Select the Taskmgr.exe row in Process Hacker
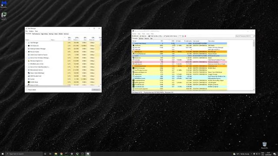 pyautogui.click(x=179, y=52)
